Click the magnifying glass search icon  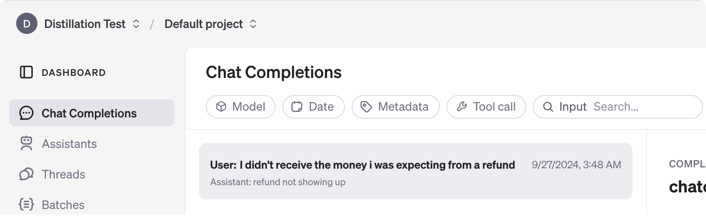pos(548,107)
